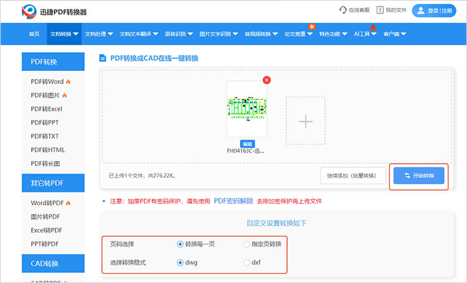Open the PDF密码解除 link
Viewport: 467px width, 283px height.
click(233, 201)
